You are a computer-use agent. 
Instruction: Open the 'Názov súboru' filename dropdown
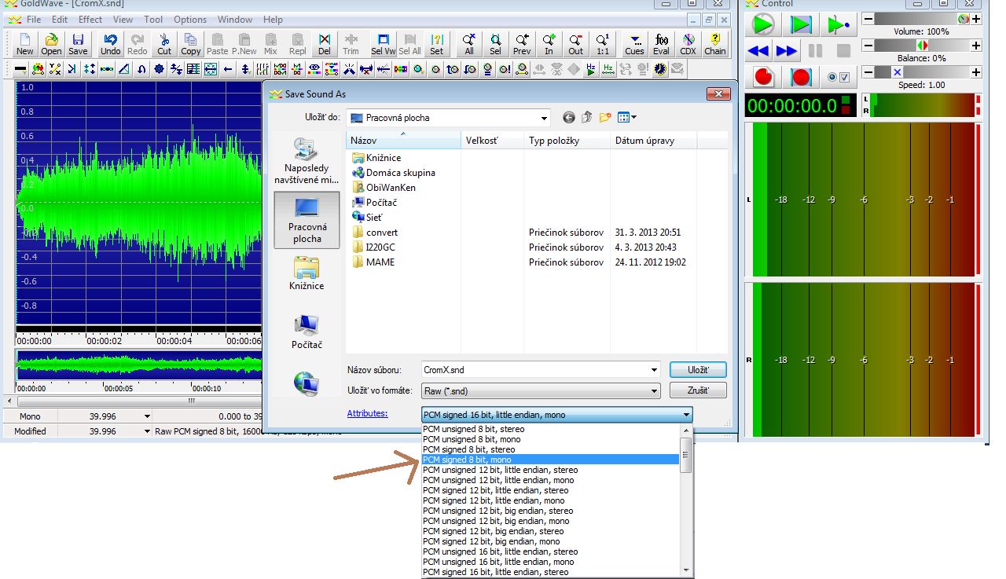654,370
